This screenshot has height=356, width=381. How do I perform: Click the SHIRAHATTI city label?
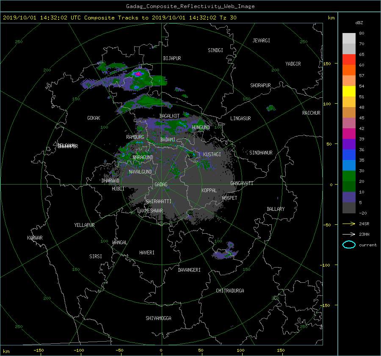tap(159, 201)
